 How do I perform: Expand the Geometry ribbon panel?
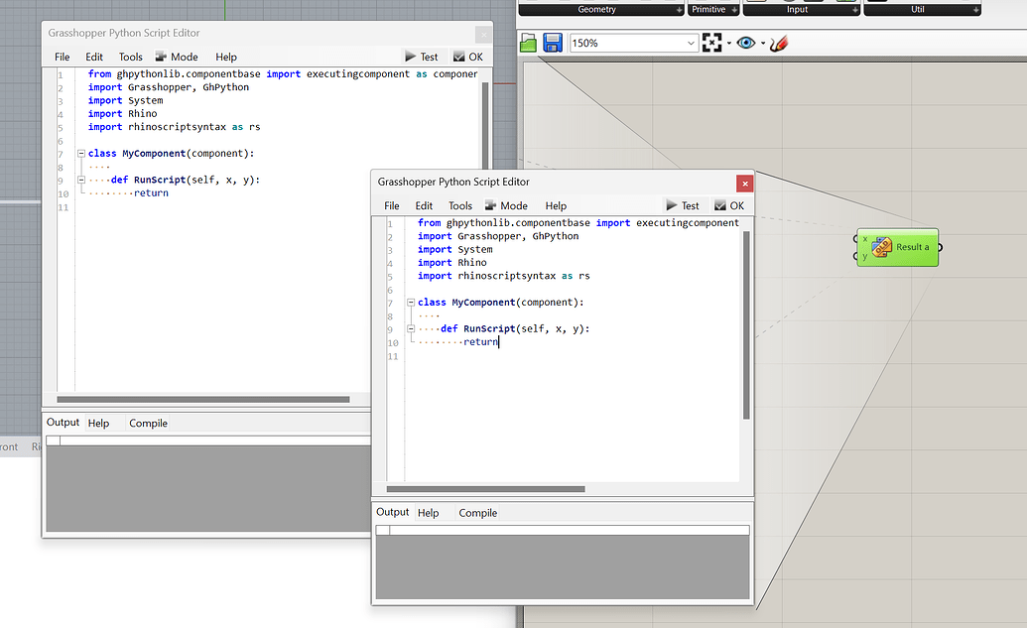679,10
